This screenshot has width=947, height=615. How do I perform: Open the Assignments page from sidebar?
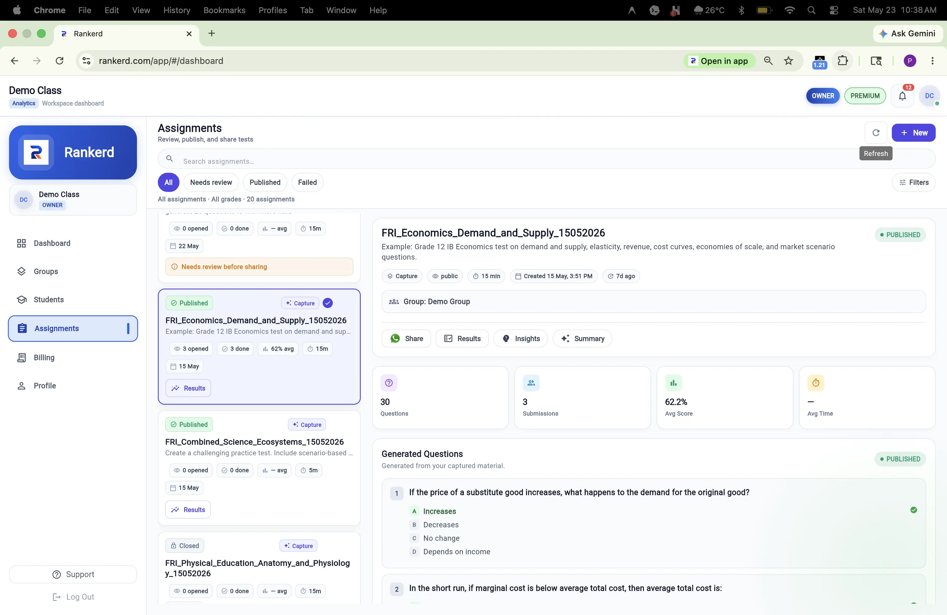tap(73, 328)
